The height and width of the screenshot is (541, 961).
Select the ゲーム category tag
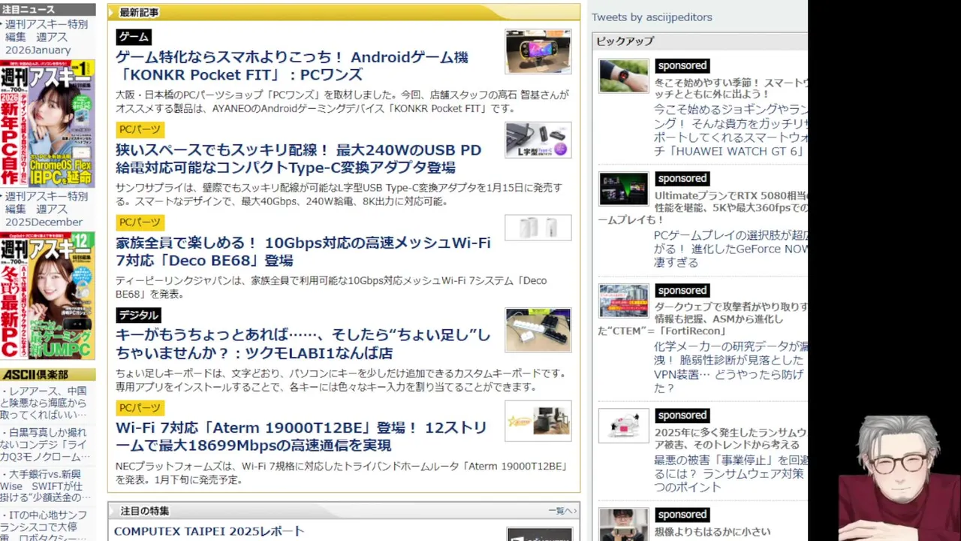134,37
